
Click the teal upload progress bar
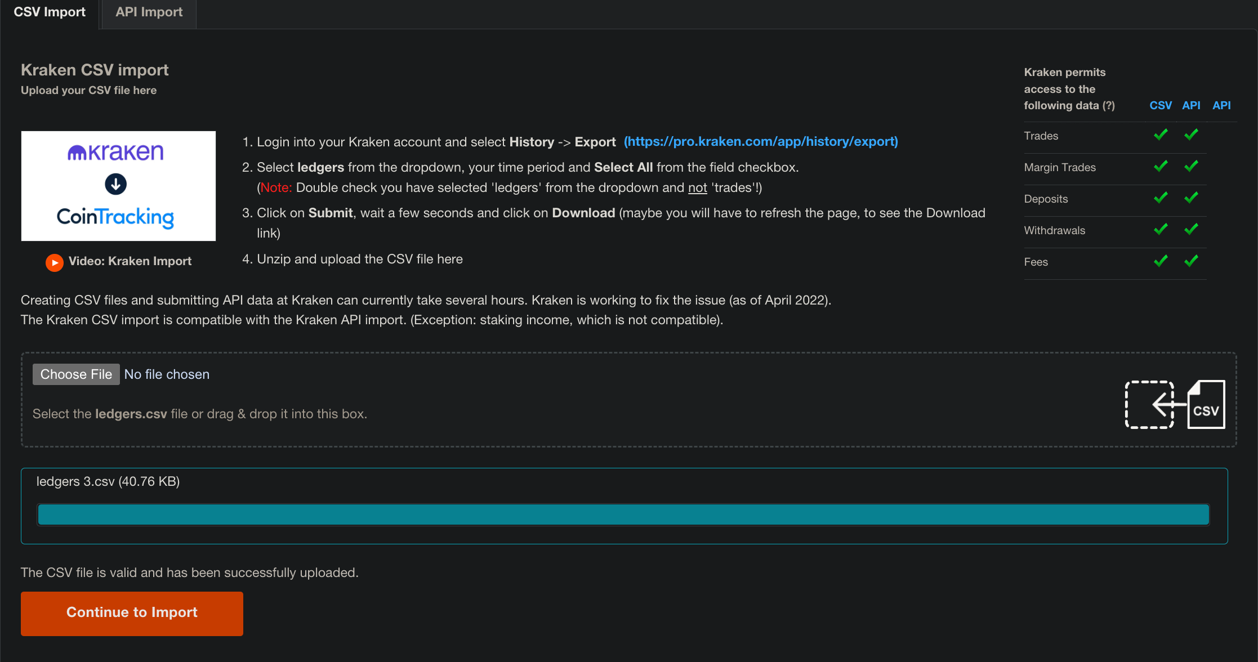(x=623, y=515)
